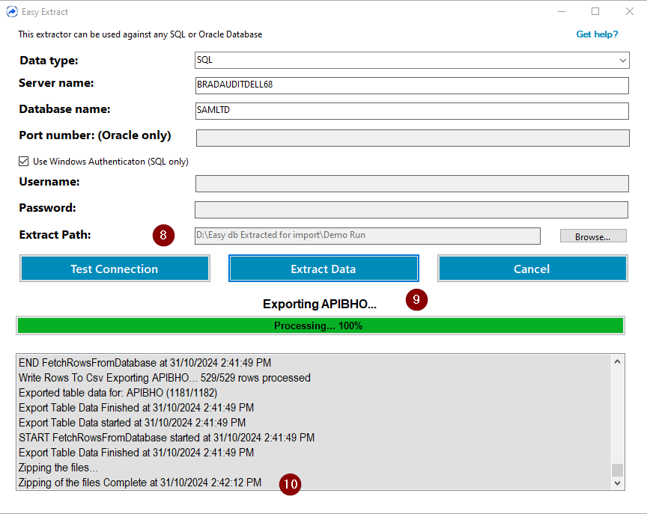Click the Cancel button

coord(532,269)
